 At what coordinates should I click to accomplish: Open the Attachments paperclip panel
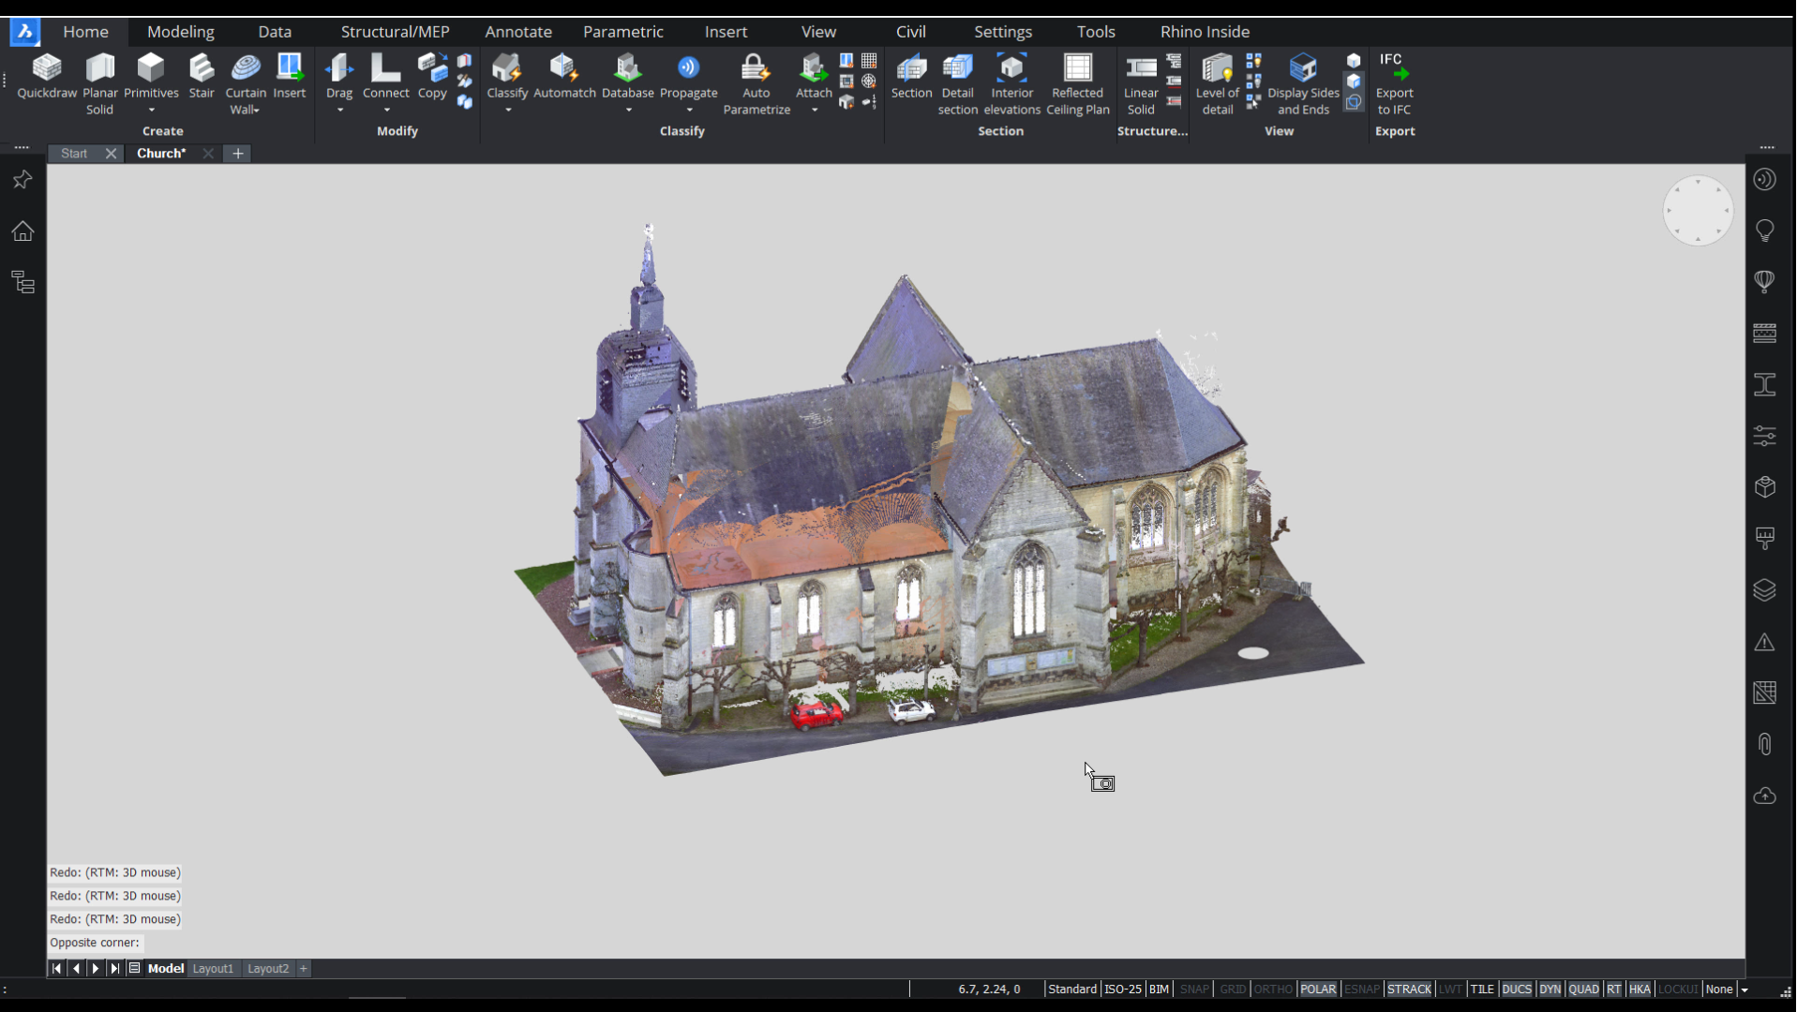[x=1764, y=744]
